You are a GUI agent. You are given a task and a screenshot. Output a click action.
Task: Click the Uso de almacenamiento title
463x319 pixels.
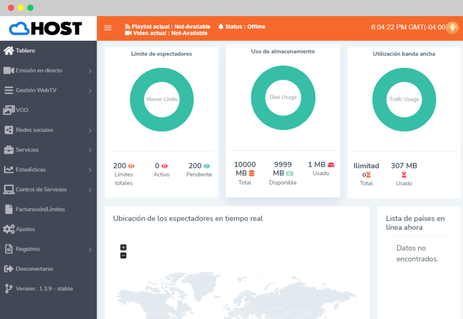283,51
